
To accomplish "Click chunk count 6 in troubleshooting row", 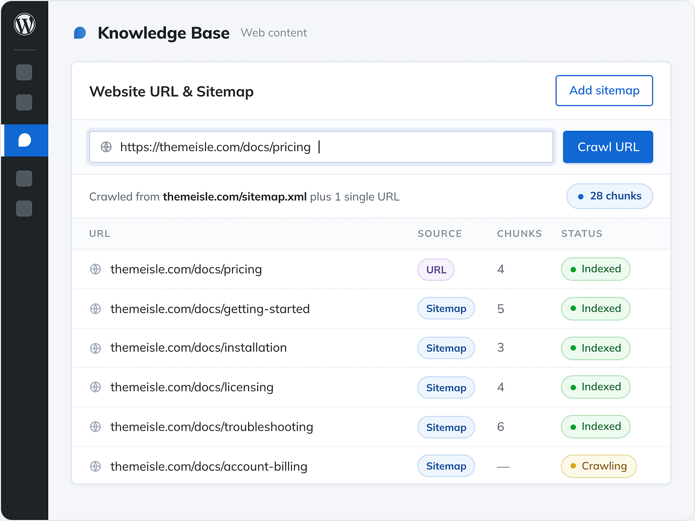I will (501, 426).
